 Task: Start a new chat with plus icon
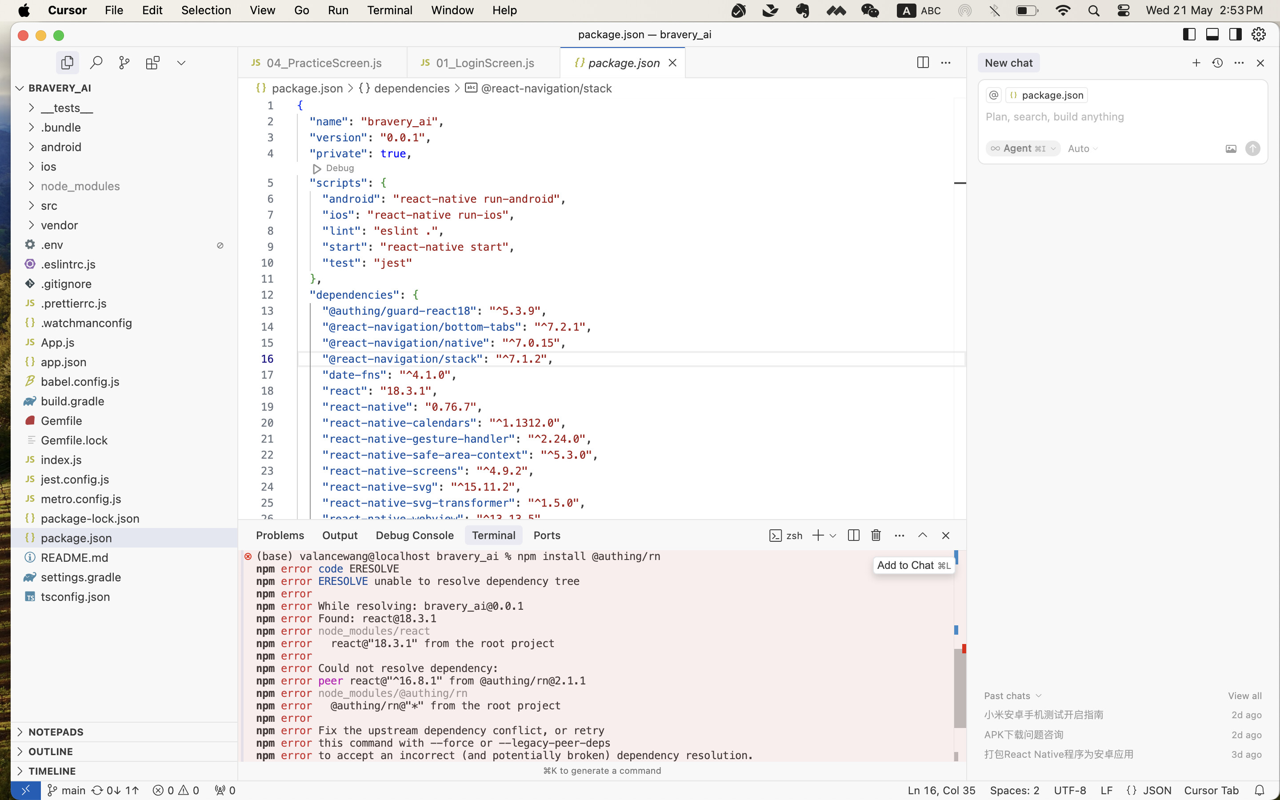coord(1196,63)
